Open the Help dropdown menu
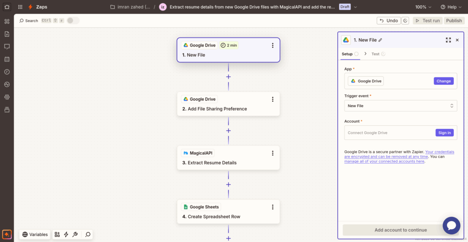This screenshot has height=242, width=468. click(451, 7)
